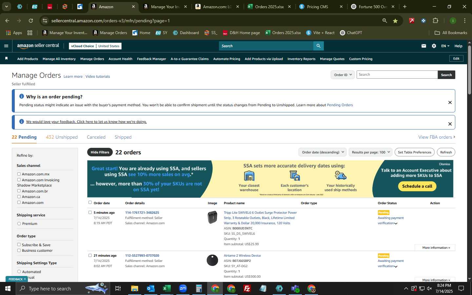The width and height of the screenshot is (472, 295).
Task: Open File Explorer from the taskbar
Action: click(x=134, y=288)
